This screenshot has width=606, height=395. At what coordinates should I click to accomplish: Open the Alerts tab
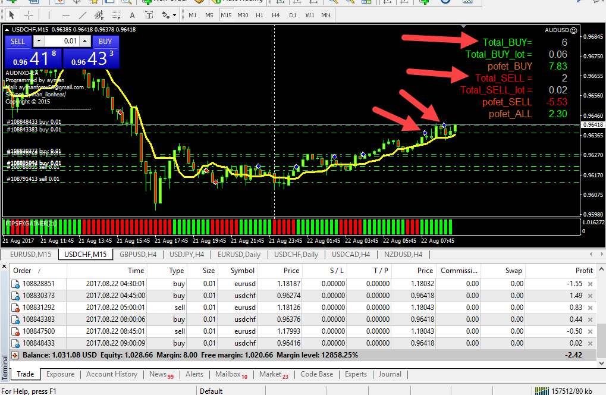tap(194, 375)
